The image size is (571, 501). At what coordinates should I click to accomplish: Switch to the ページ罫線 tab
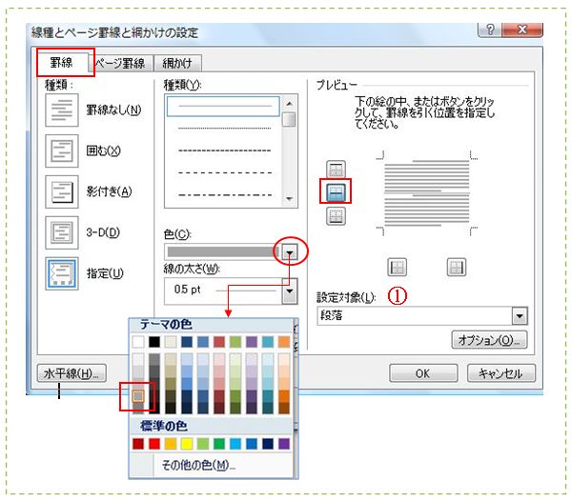[120, 63]
